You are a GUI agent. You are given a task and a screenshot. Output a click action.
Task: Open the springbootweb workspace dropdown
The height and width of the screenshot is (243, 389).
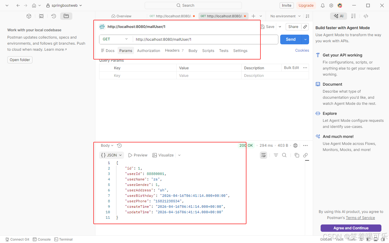(x=64, y=5)
